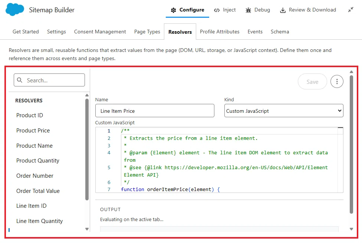Click the main panel scroll-down arrow
This screenshot has height=243, width=362.
(x=351, y=229)
